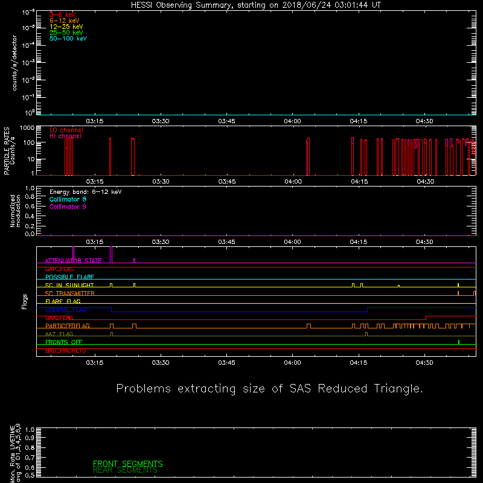Select the SC_IN_SUNLIGHT flag label

coord(69,285)
